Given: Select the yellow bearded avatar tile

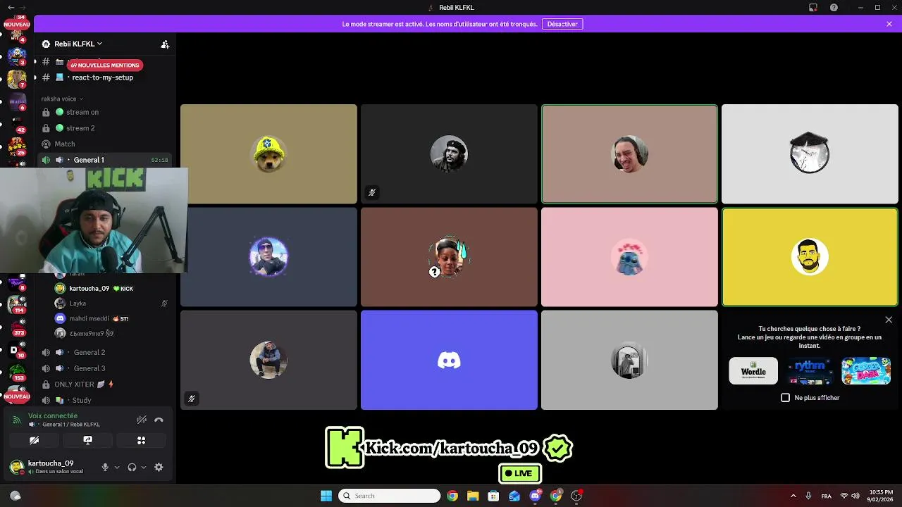Looking at the screenshot, I should (810, 257).
